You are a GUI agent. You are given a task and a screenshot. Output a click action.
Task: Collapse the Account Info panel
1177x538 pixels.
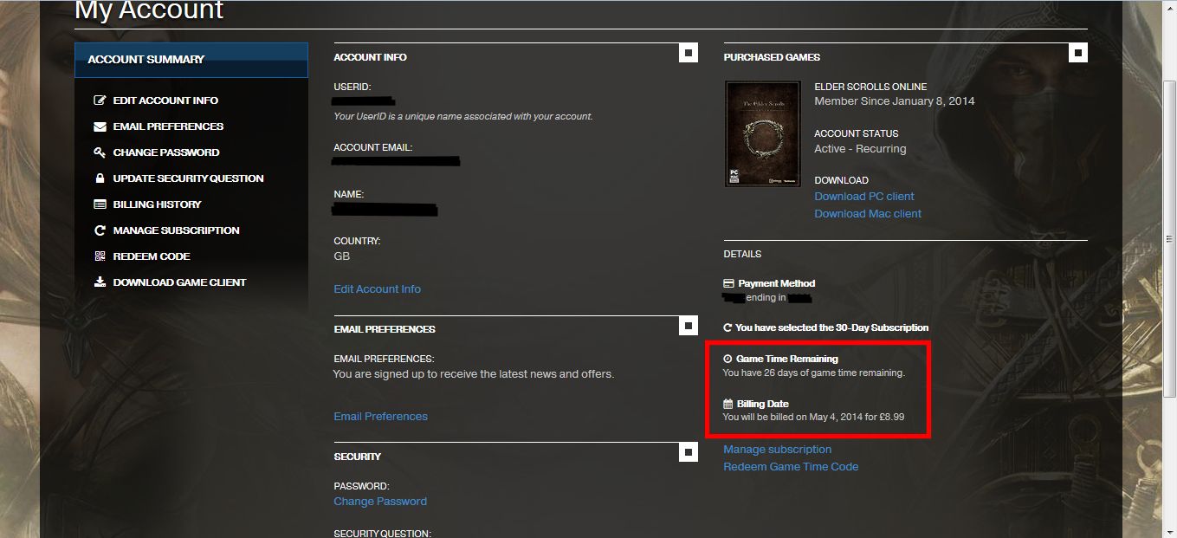(688, 53)
